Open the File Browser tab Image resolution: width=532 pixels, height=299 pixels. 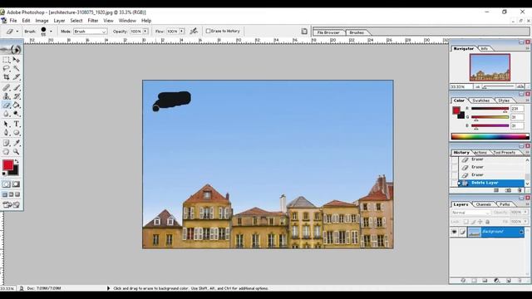pos(328,32)
